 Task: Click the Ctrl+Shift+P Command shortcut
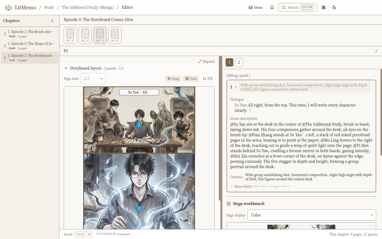(x=113, y=234)
